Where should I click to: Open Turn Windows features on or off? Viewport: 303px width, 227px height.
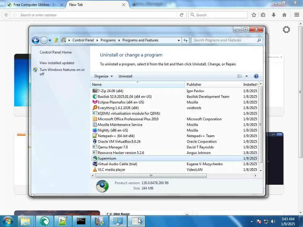(x=62, y=72)
